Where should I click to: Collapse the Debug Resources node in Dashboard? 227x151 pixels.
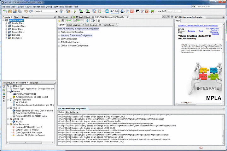tap(8, 124)
